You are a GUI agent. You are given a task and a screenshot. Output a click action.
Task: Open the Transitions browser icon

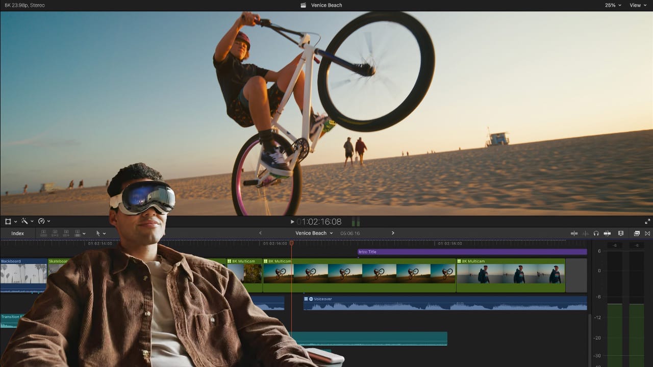(647, 233)
